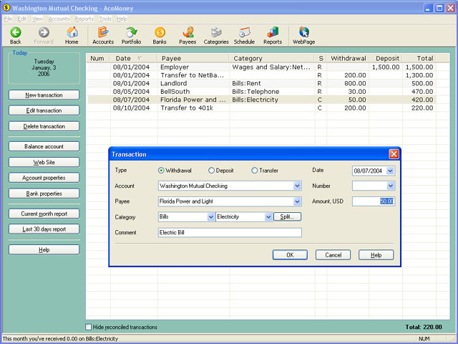Open the Reports toolbar icon
Screen dimensions: 458x344
tap(273, 32)
